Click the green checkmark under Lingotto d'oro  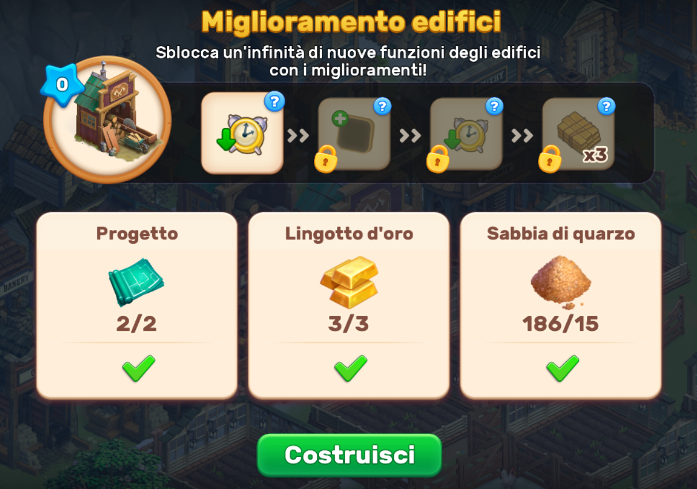[x=350, y=368]
